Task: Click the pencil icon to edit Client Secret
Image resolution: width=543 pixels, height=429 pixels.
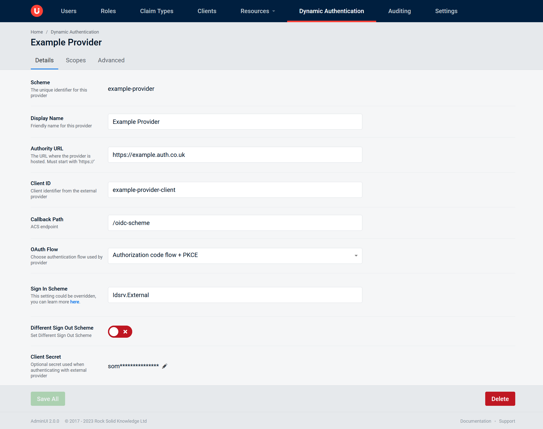Action: (x=165, y=366)
